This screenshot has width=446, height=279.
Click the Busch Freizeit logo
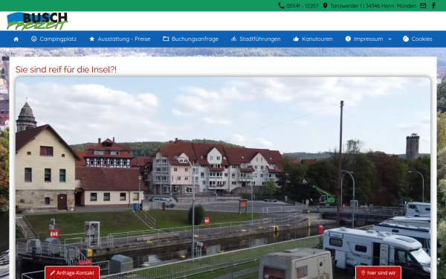[x=37, y=21]
